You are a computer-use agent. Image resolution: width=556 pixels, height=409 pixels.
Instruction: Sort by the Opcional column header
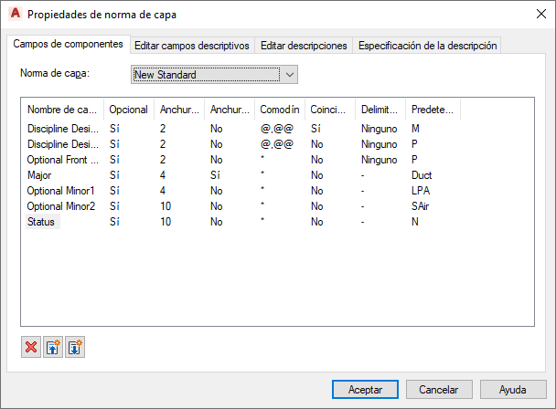(128, 110)
